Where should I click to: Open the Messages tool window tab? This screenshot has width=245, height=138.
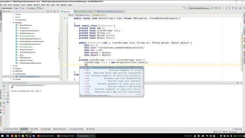point(46,129)
